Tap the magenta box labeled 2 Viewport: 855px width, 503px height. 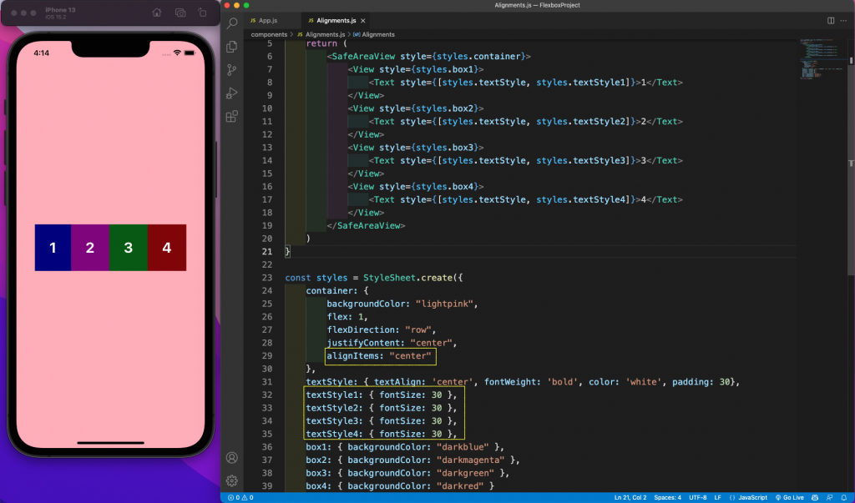tap(90, 248)
